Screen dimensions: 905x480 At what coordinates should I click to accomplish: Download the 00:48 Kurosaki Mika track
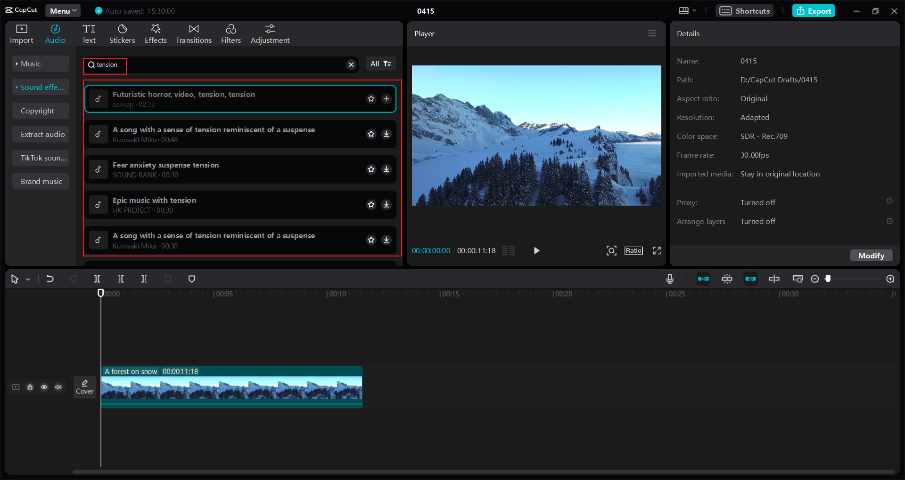(387, 134)
